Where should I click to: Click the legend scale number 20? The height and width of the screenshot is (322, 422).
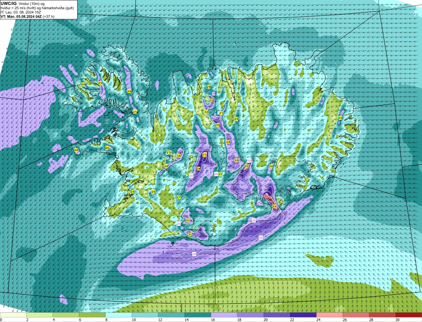point(265,320)
